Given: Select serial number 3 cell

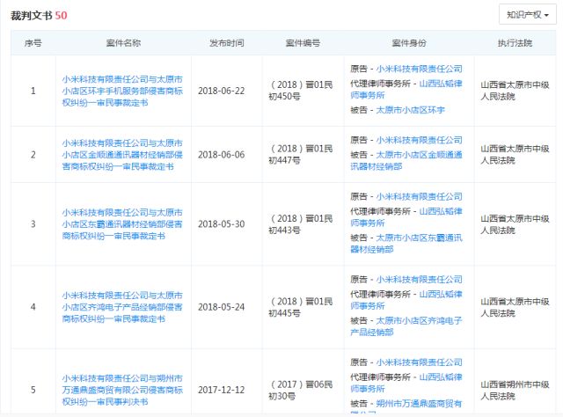Looking at the screenshot, I should [x=33, y=224].
